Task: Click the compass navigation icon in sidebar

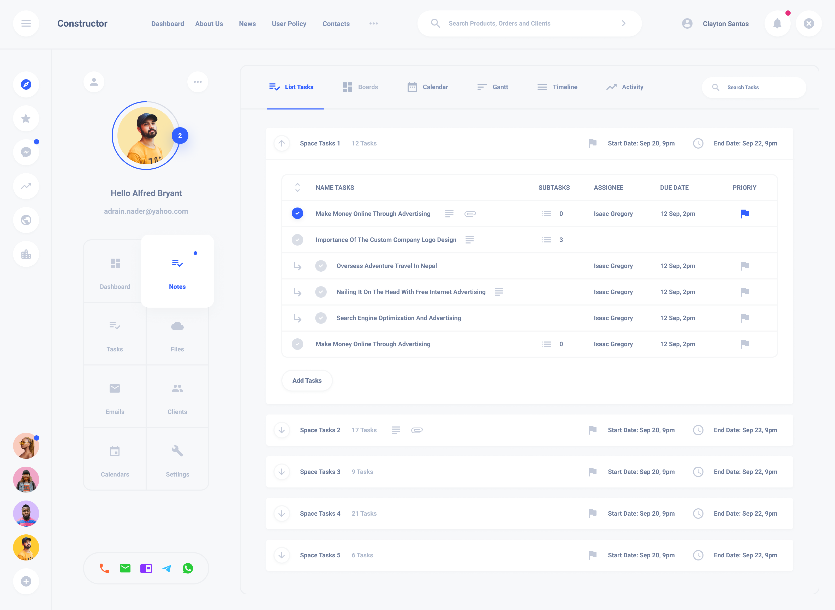Action: point(26,84)
